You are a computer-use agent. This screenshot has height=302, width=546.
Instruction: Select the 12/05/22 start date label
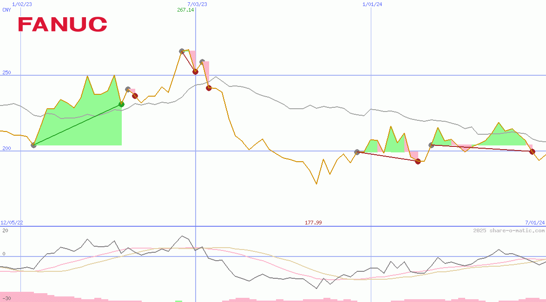click(x=11, y=222)
